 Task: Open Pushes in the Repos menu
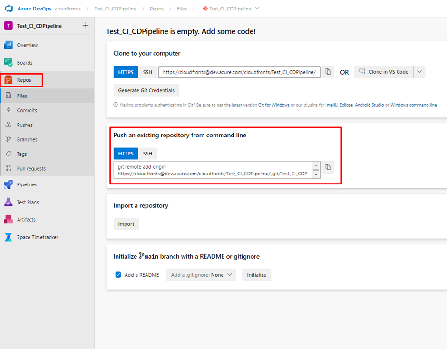pos(47,125)
